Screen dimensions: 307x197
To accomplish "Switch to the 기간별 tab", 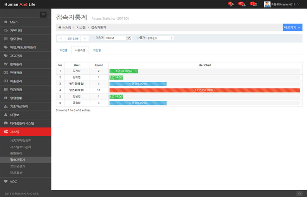I will [x=63, y=50].
